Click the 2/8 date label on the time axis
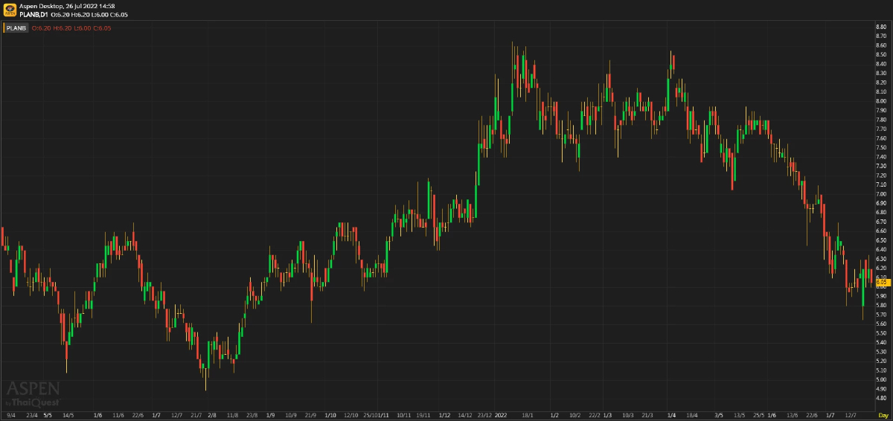Screen dimensions: 893x421 point(212,414)
